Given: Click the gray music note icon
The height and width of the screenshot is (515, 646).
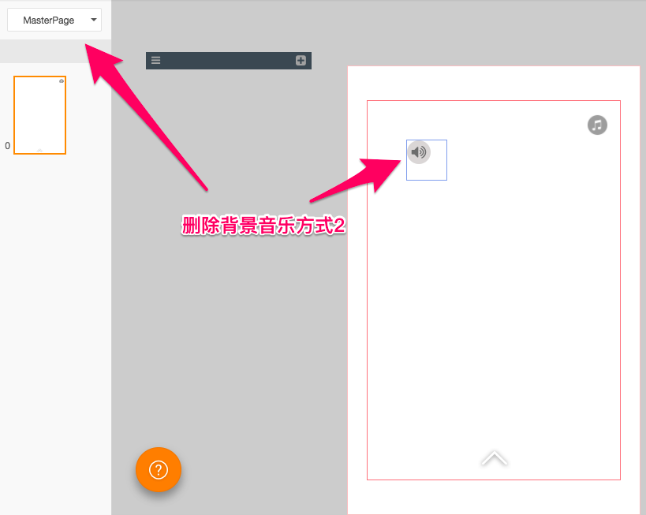Looking at the screenshot, I should (597, 125).
